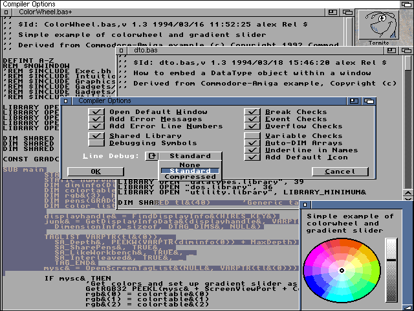Click the Compiler Options dialog close gadget
414x311 pixels.
[67, 101]
